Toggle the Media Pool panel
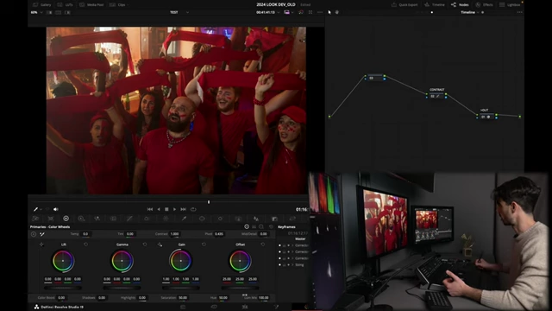552x311 pixels. pyautogui.click(x=91, y=4)
